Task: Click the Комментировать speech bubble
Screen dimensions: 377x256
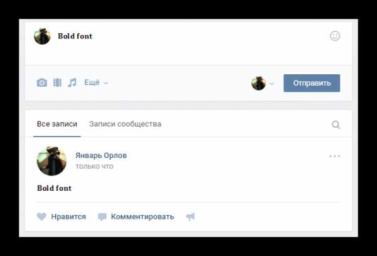Action: 136,216
